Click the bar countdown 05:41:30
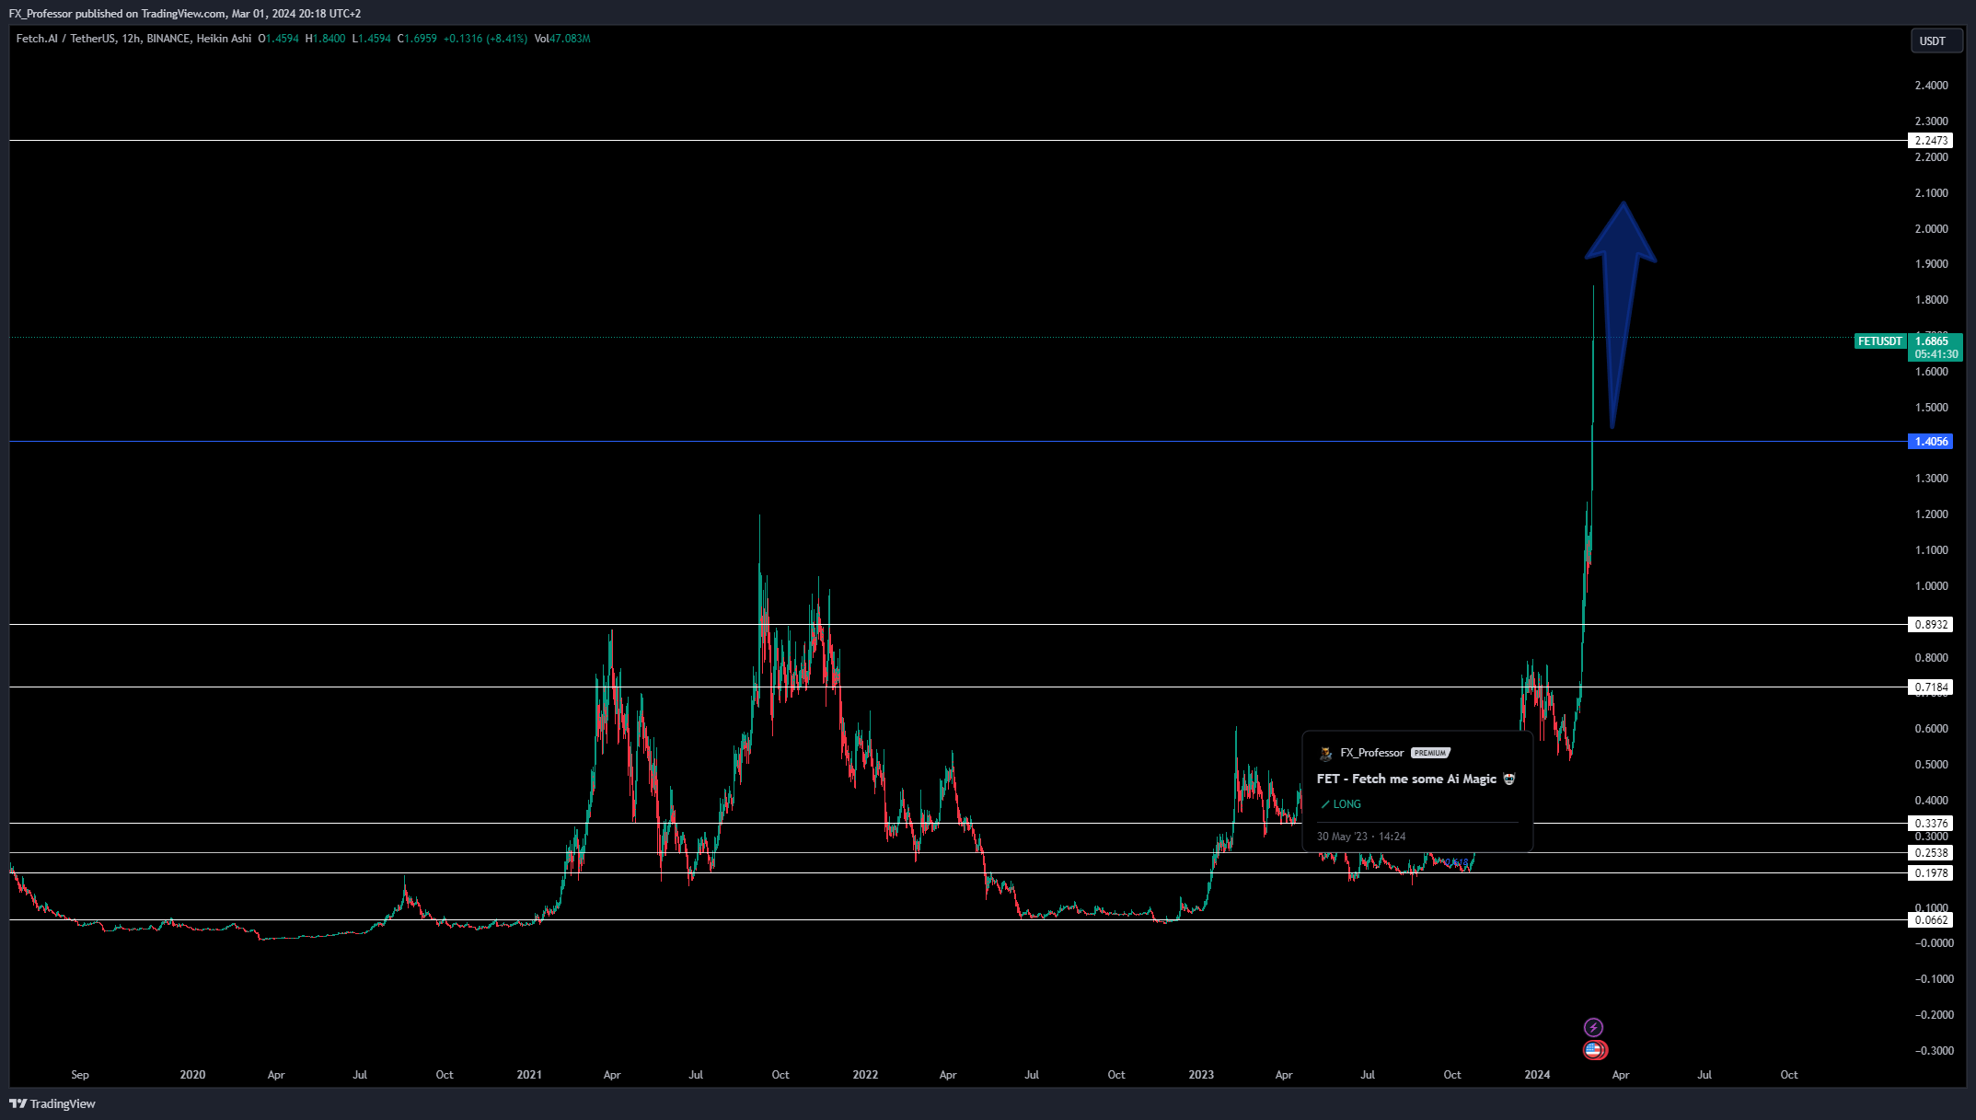 (1936, 354)
